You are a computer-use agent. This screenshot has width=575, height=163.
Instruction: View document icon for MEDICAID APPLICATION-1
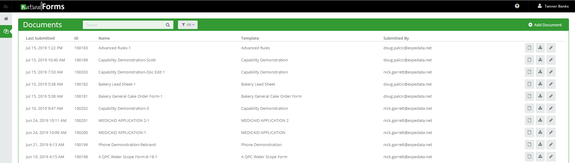point(529,132)
